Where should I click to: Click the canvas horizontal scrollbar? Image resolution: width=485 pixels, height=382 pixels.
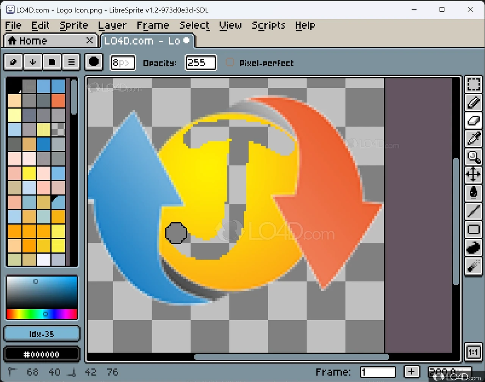point(292,357)
